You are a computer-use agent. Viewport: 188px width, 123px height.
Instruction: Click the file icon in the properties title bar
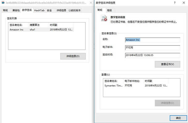(x=2, y=3)
